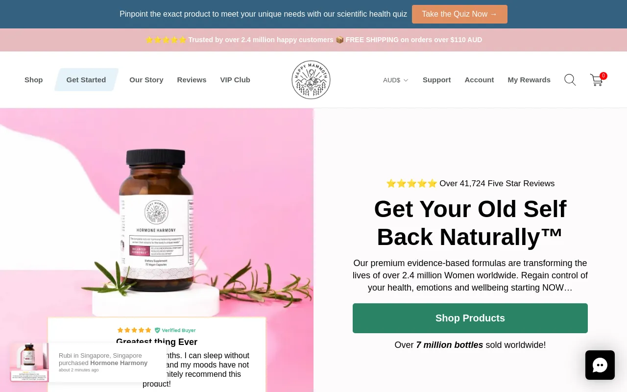Open the search magnifier icon
The height and width of the screenshot is (392, 627).
click(570, 80)
